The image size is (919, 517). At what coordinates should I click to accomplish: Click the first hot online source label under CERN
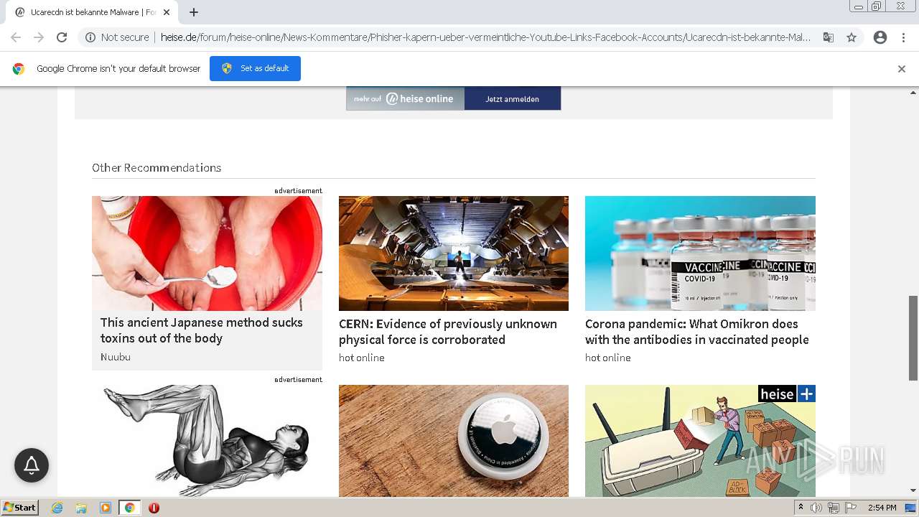coord(362,358)
